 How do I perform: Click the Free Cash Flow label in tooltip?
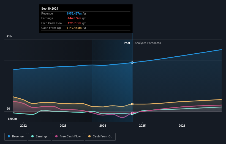point(52,23)
